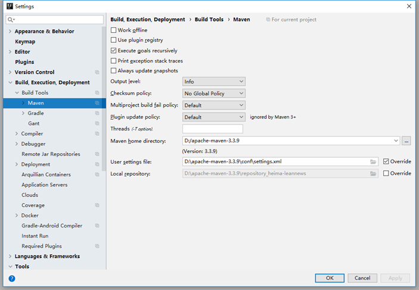419x290 pixels.
Task: Click the search magnifier icon in settings
Action: (x=11, y=20)
